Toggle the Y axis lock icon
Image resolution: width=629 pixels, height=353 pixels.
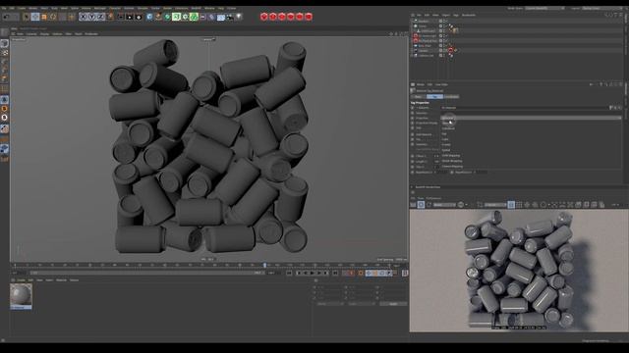coord(91,17)
